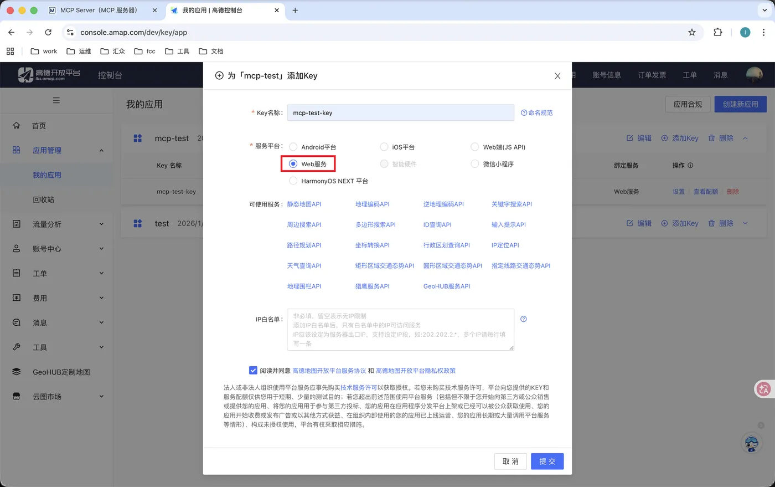Submit the form with the 提交 button

547,461
